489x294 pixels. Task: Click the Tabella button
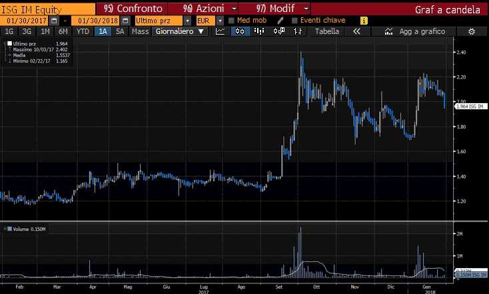click(x=327, y=31)
